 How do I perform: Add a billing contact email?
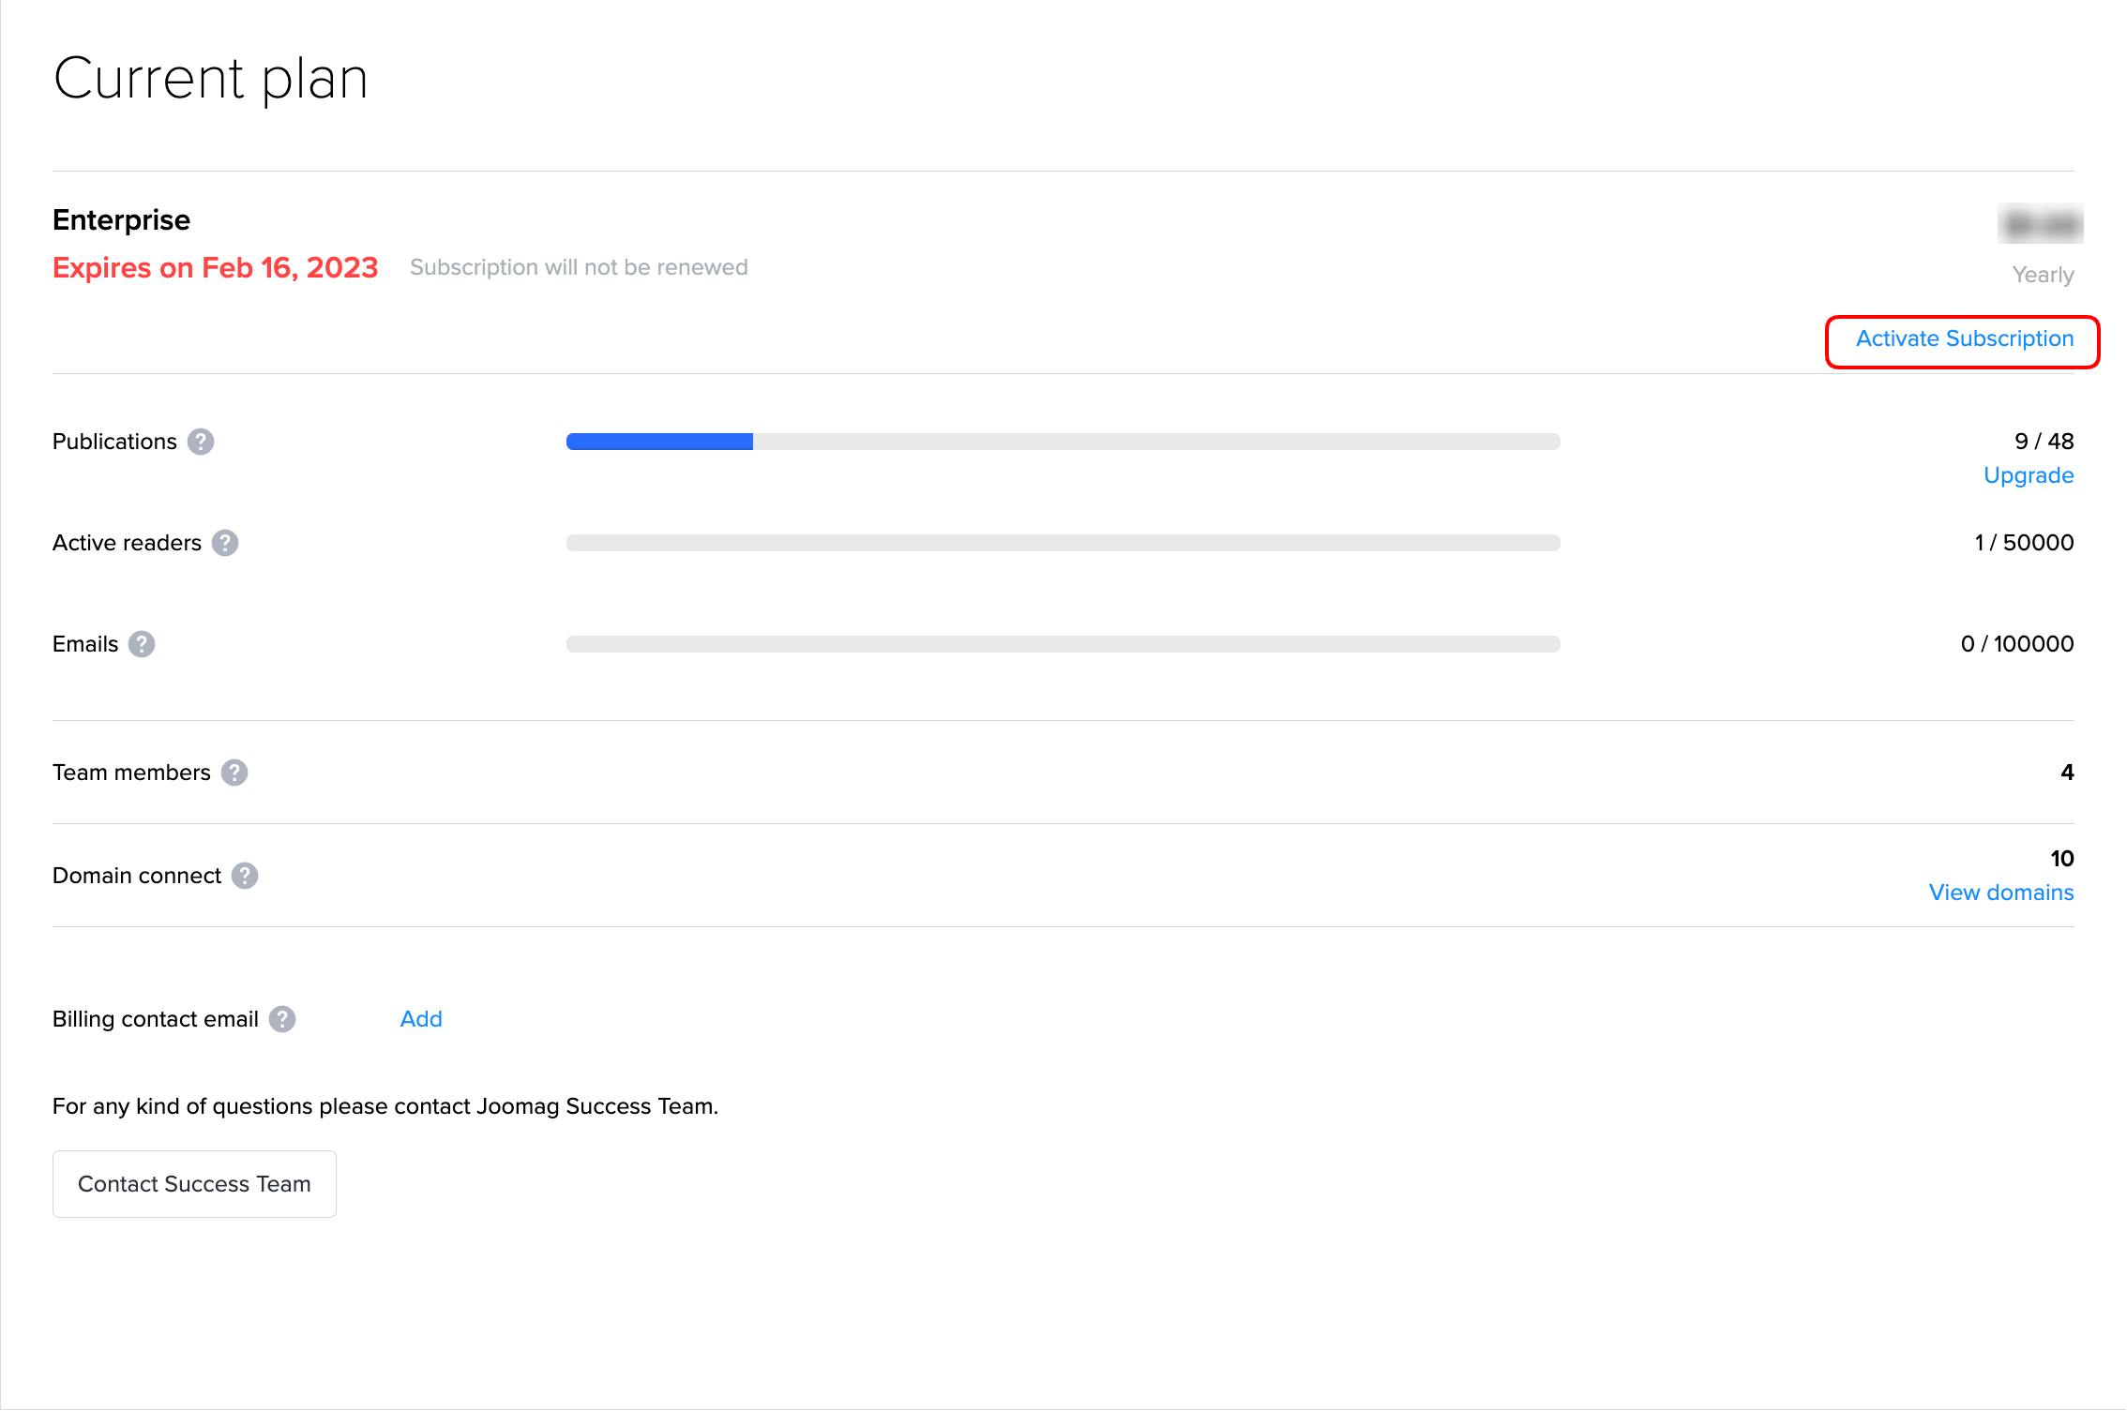(x=421, y=1019)
